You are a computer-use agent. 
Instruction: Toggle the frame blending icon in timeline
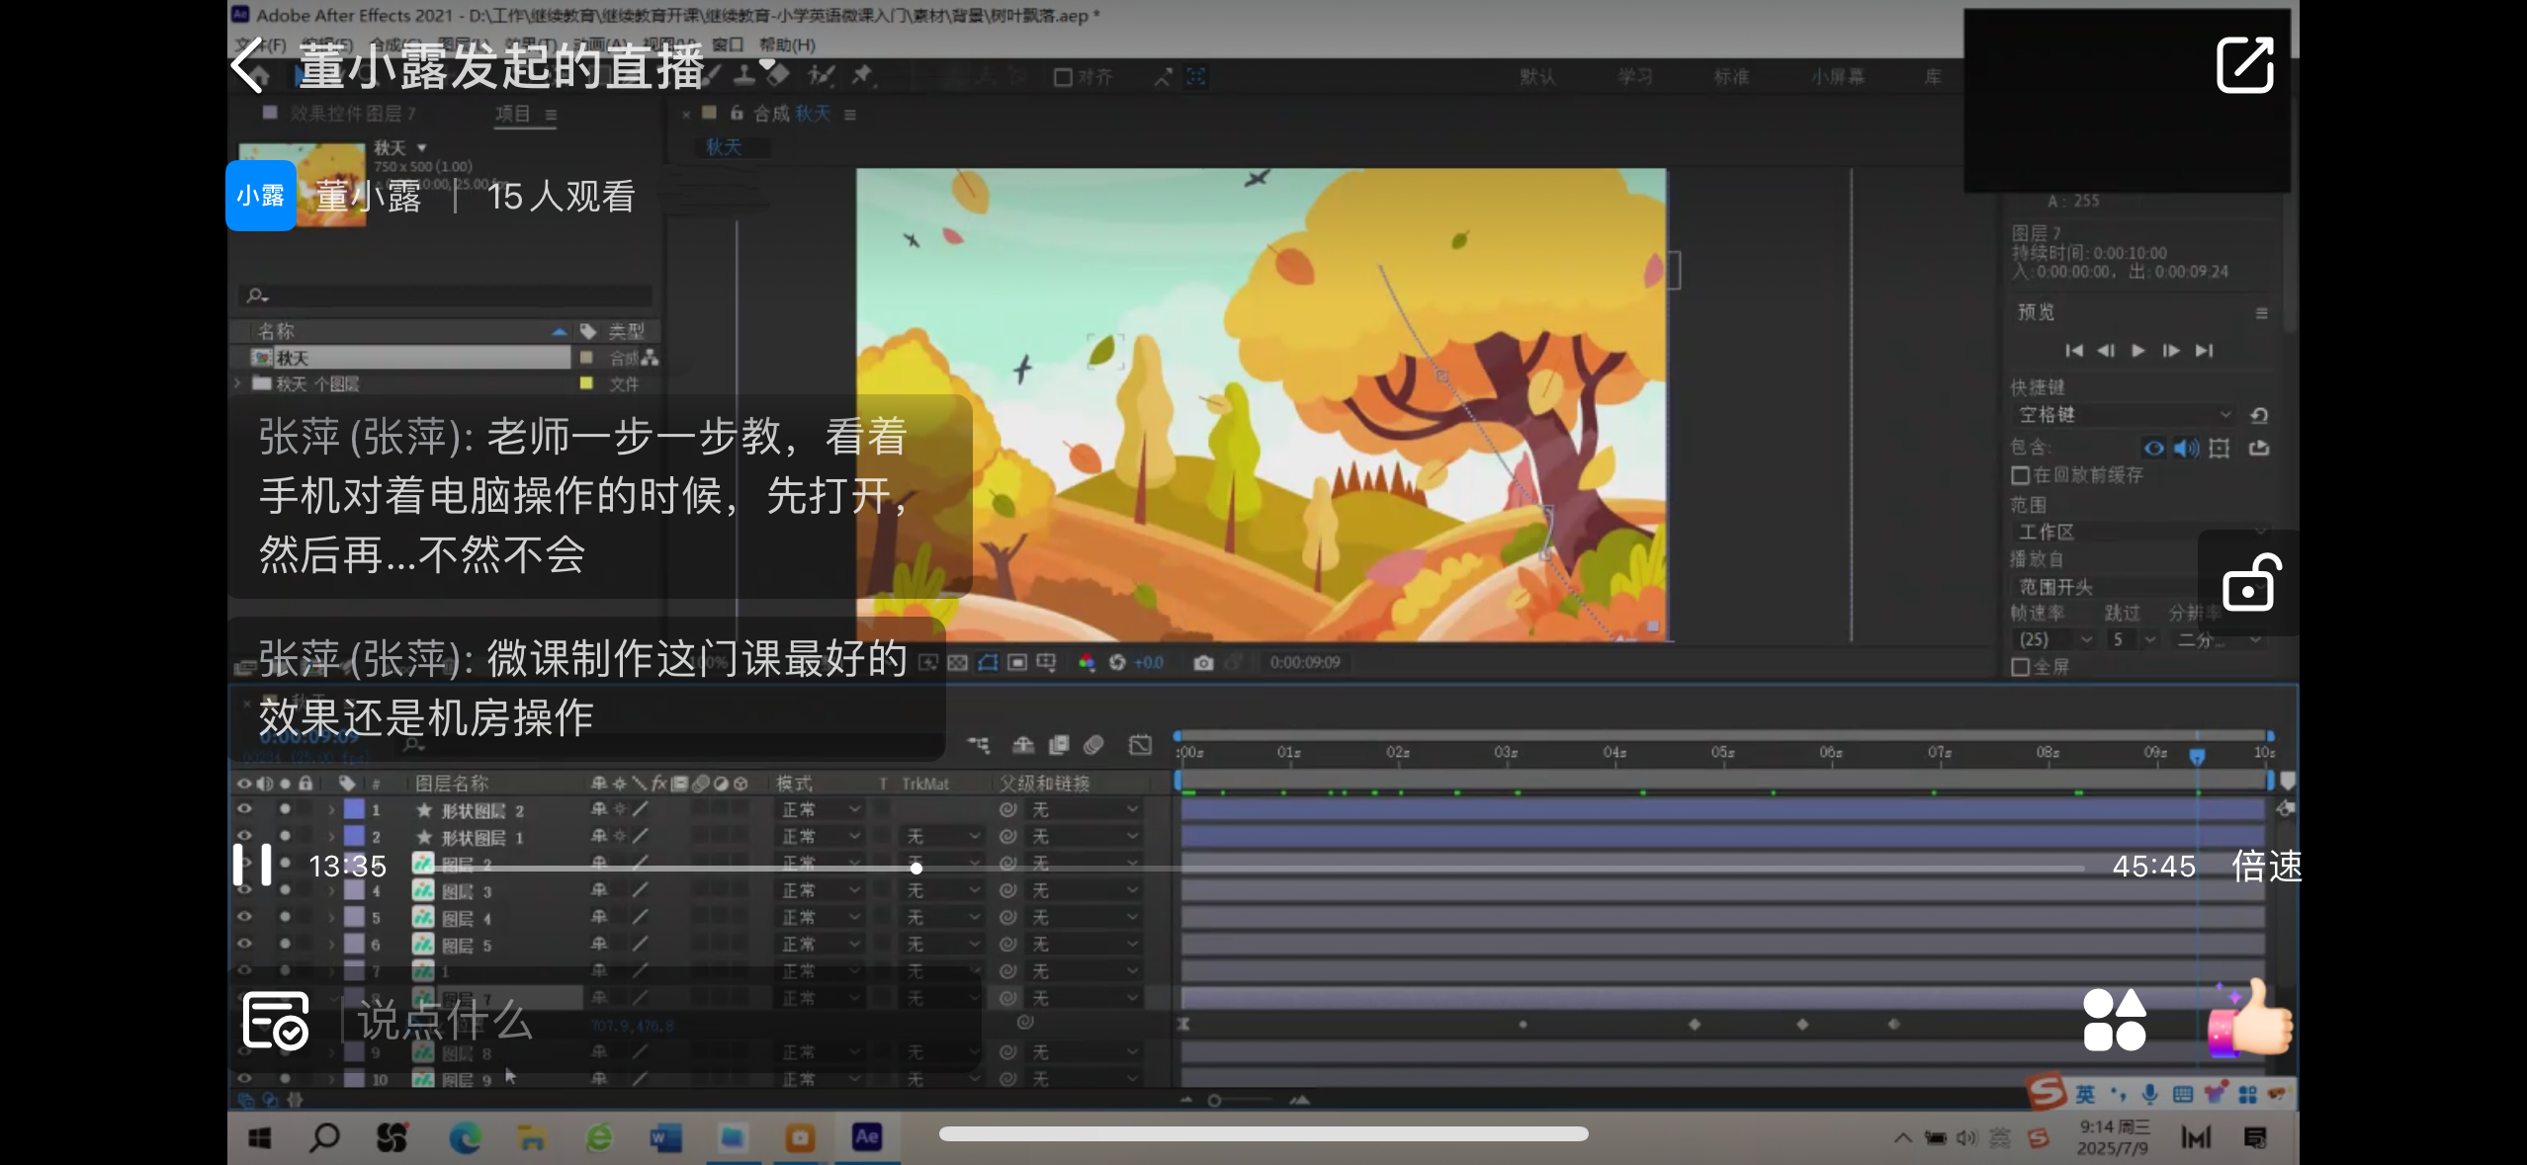1059,744
